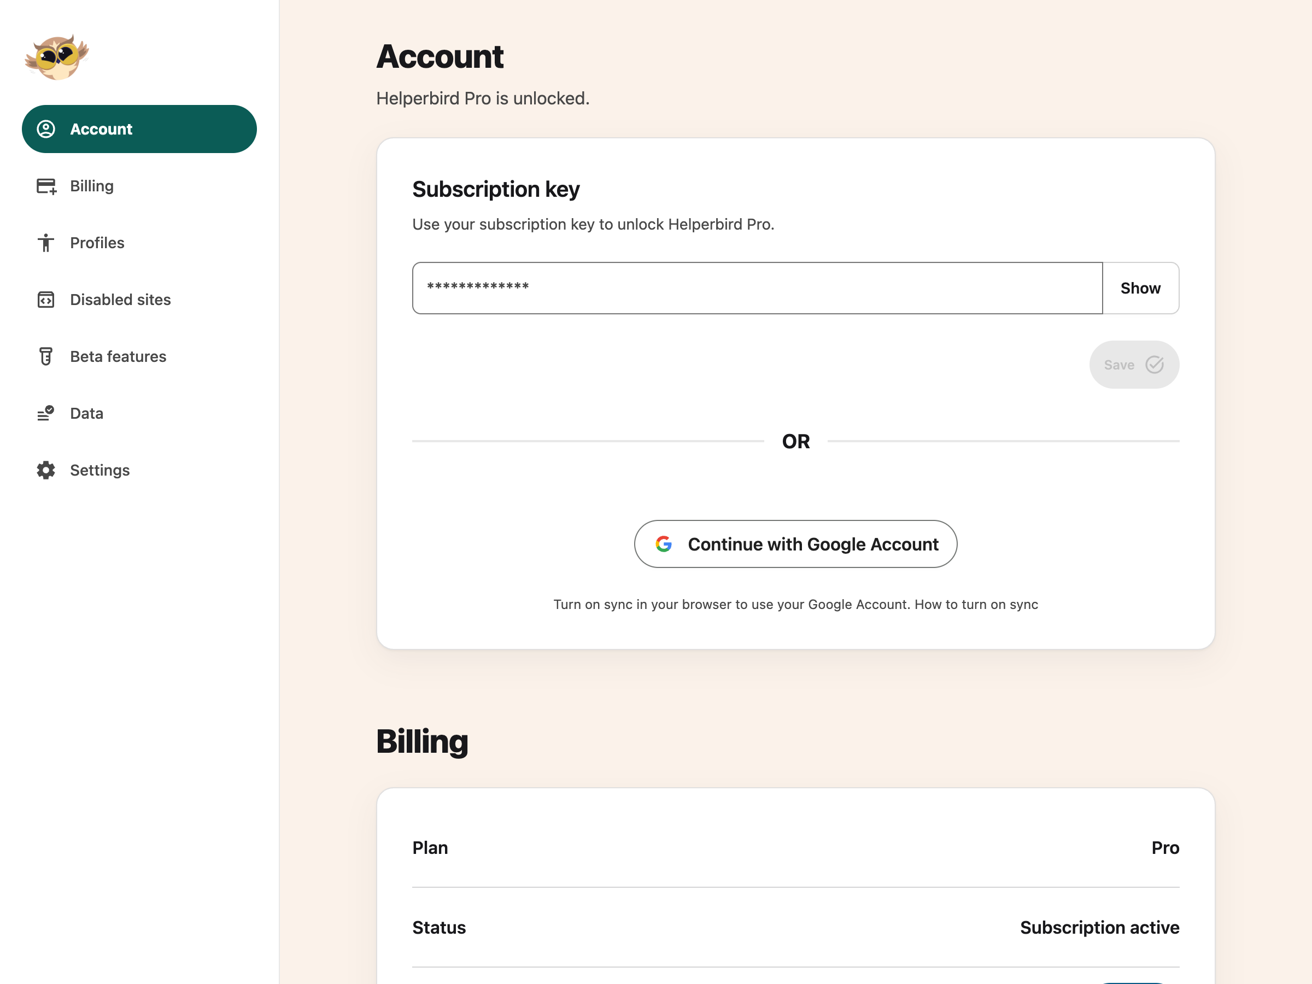The image size is (1312, 984).
Task: Click the Beta features test tube icon
Action: pyautogui.click(x=46, y=356)
